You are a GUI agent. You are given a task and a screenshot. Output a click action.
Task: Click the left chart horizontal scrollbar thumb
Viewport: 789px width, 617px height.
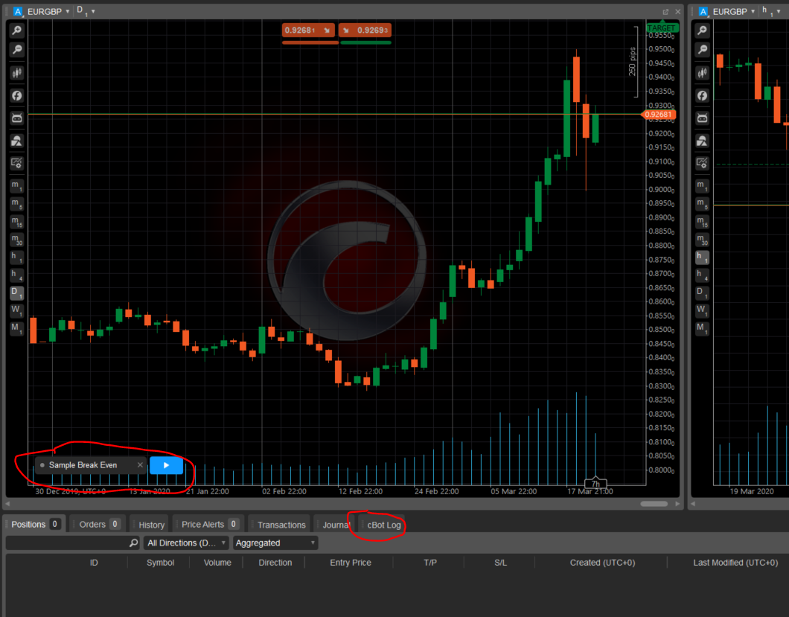[x=654, y=504]
